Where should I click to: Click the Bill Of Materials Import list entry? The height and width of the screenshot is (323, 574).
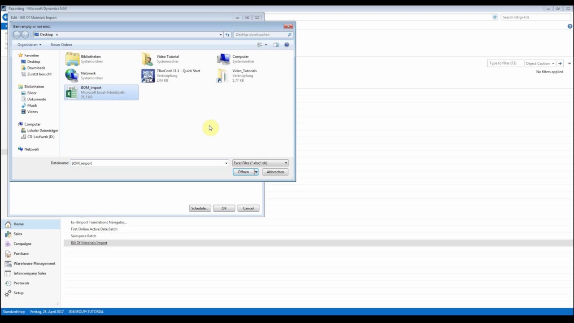point(89,243)
